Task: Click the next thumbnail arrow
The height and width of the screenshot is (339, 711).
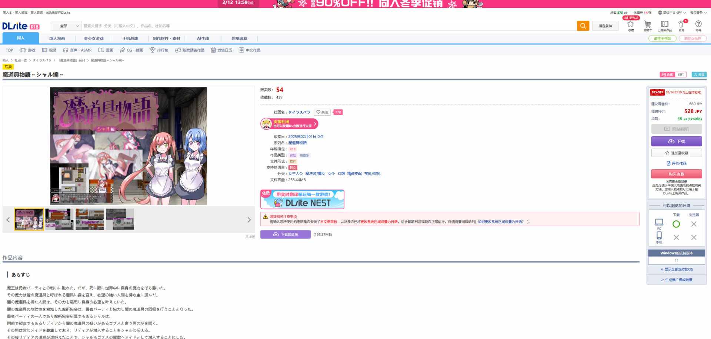Action: click(x=249, y=220)
